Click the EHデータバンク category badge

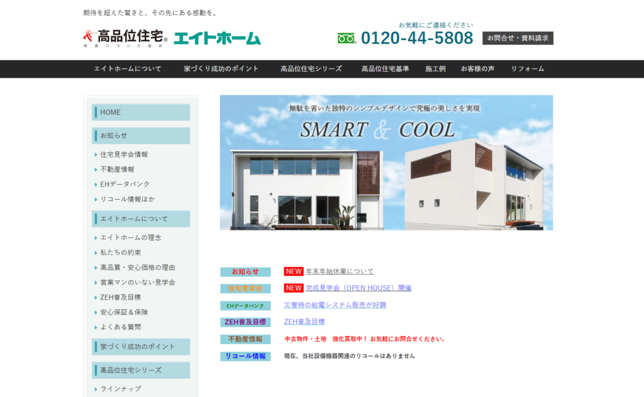(x=245, y=306)
